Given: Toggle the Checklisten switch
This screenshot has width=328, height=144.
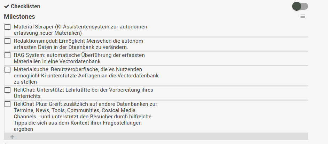Looking at the screenshot, I should 300,6.
